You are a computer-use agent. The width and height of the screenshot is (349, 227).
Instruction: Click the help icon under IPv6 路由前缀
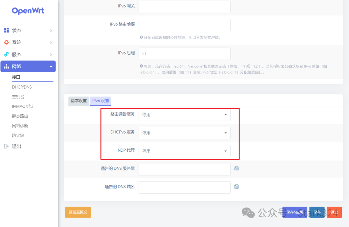tap(141, 38)
